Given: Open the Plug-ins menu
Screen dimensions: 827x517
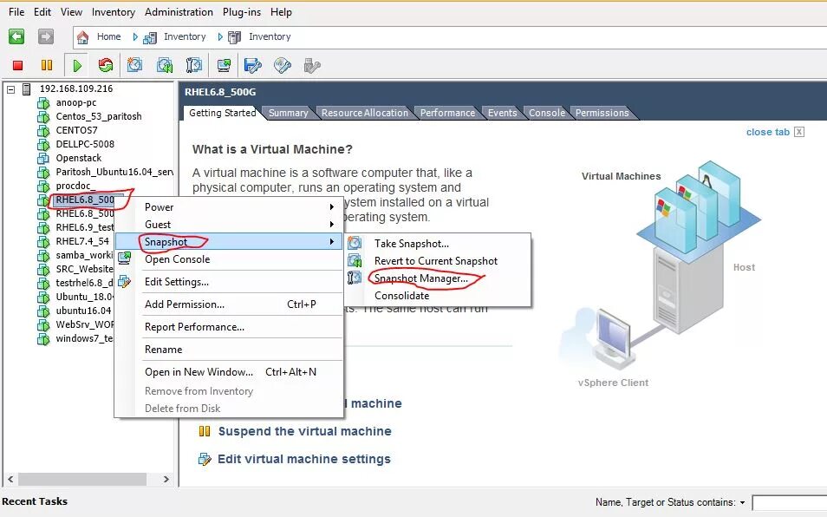Looking at the screenshot, I should click(x=242, y=11).
